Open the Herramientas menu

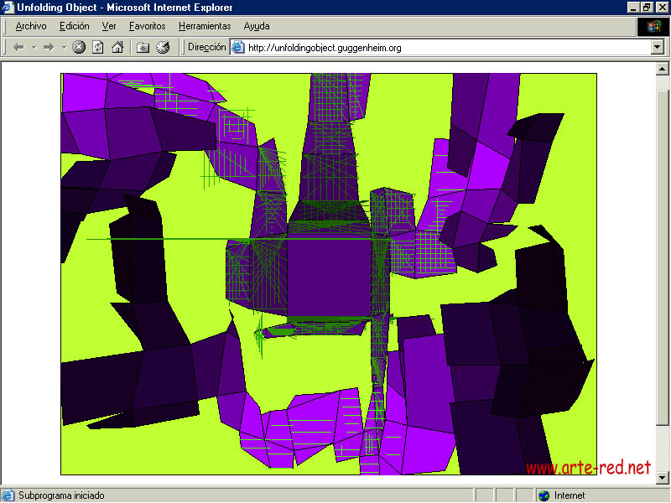point(205,26)
